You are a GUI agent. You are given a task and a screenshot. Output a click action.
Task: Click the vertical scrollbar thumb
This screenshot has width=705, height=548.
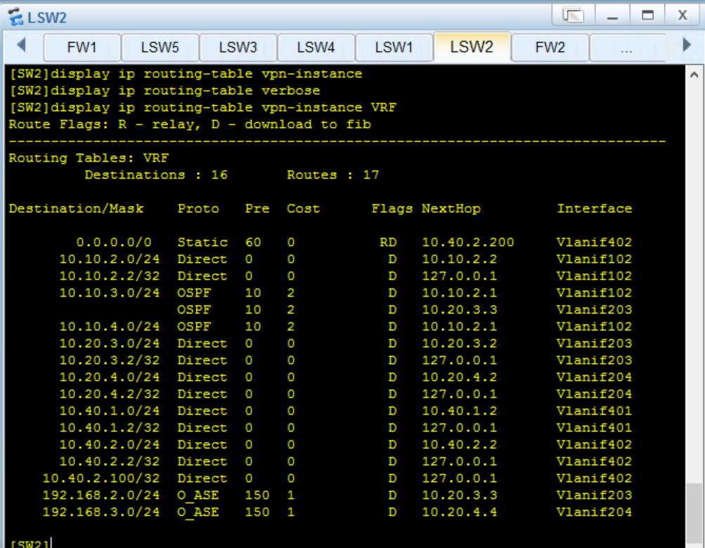tap(694, 515)
